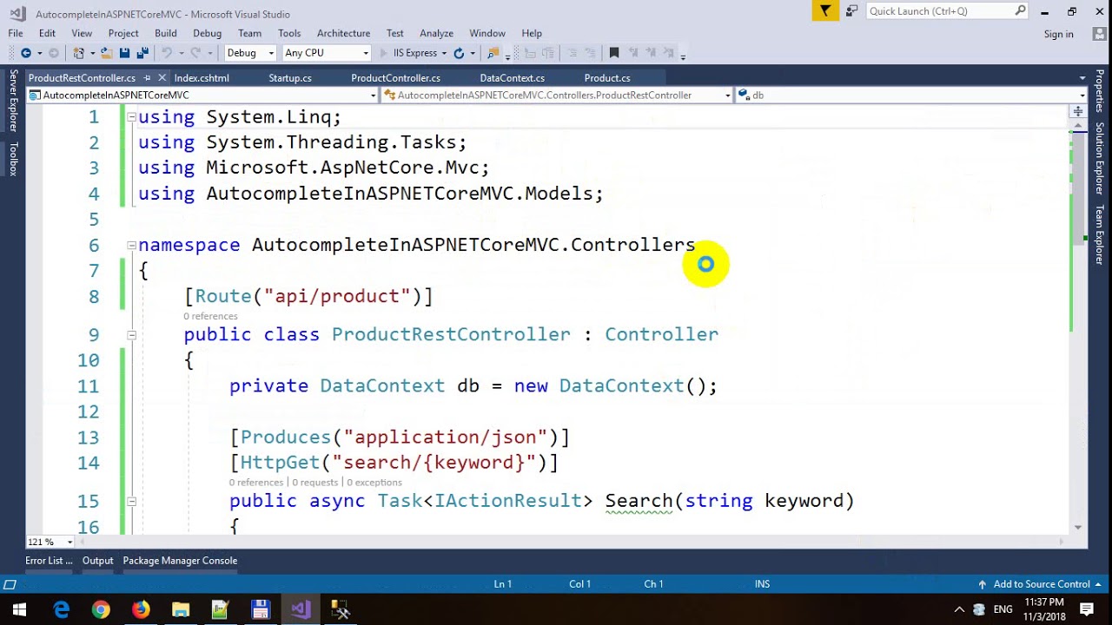The image size is (1112, 625).
Task: Open the Package Manager Console tab
Action: (180, 561)
